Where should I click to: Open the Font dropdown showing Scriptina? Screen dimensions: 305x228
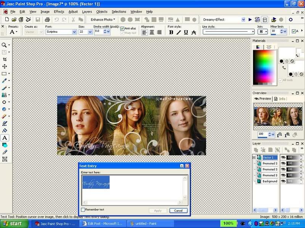point(74,32)
